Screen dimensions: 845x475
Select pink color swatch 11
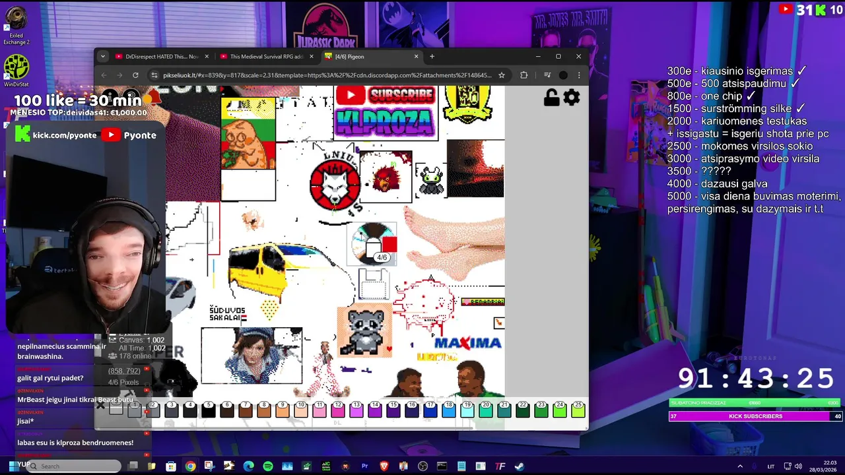(319, 410)
